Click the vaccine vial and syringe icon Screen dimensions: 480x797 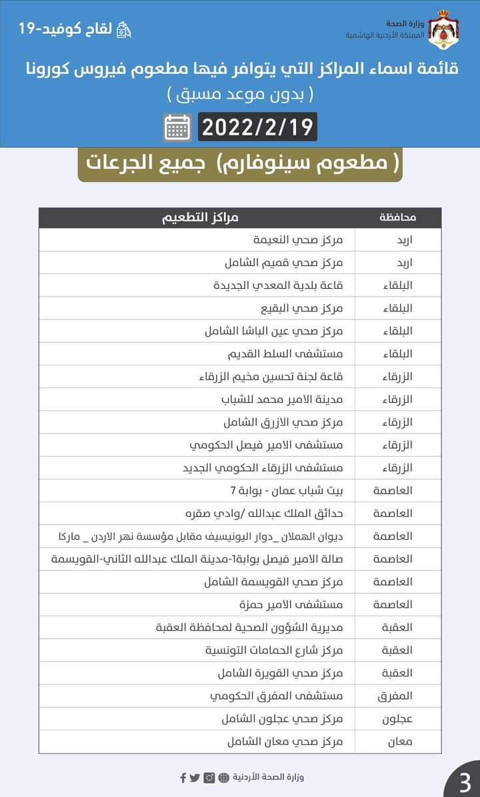124,30
